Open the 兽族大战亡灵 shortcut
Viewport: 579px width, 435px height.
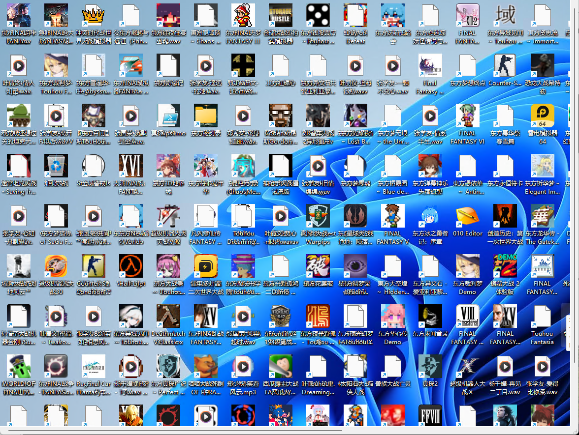pyautogui.click(x=393, y=367)
